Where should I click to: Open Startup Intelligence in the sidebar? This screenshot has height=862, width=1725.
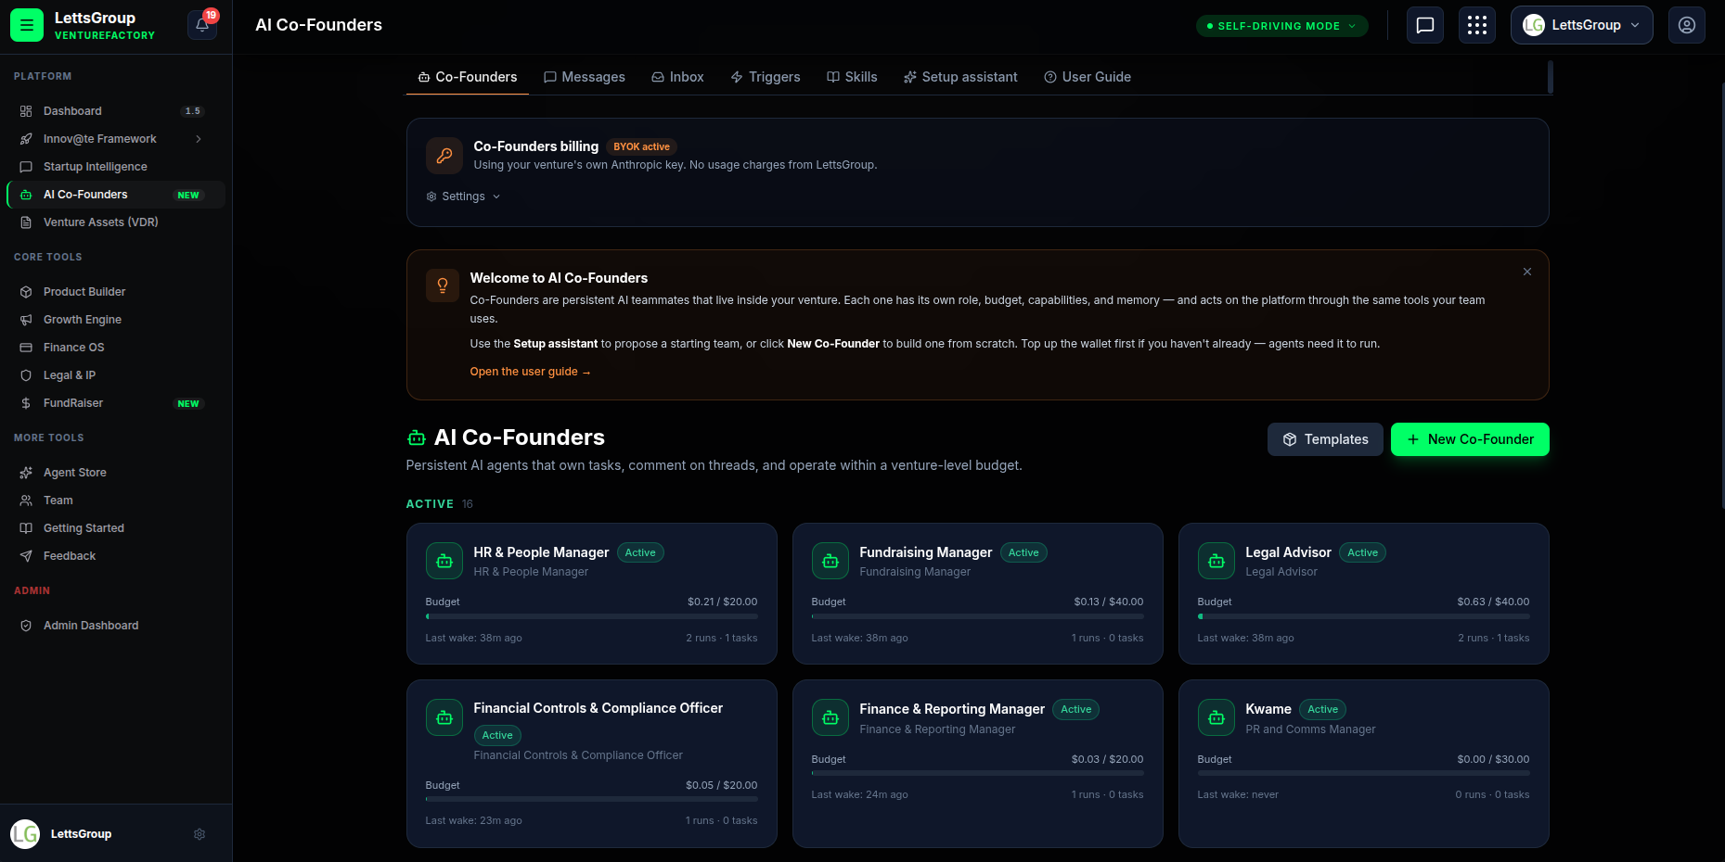(116, 167)
